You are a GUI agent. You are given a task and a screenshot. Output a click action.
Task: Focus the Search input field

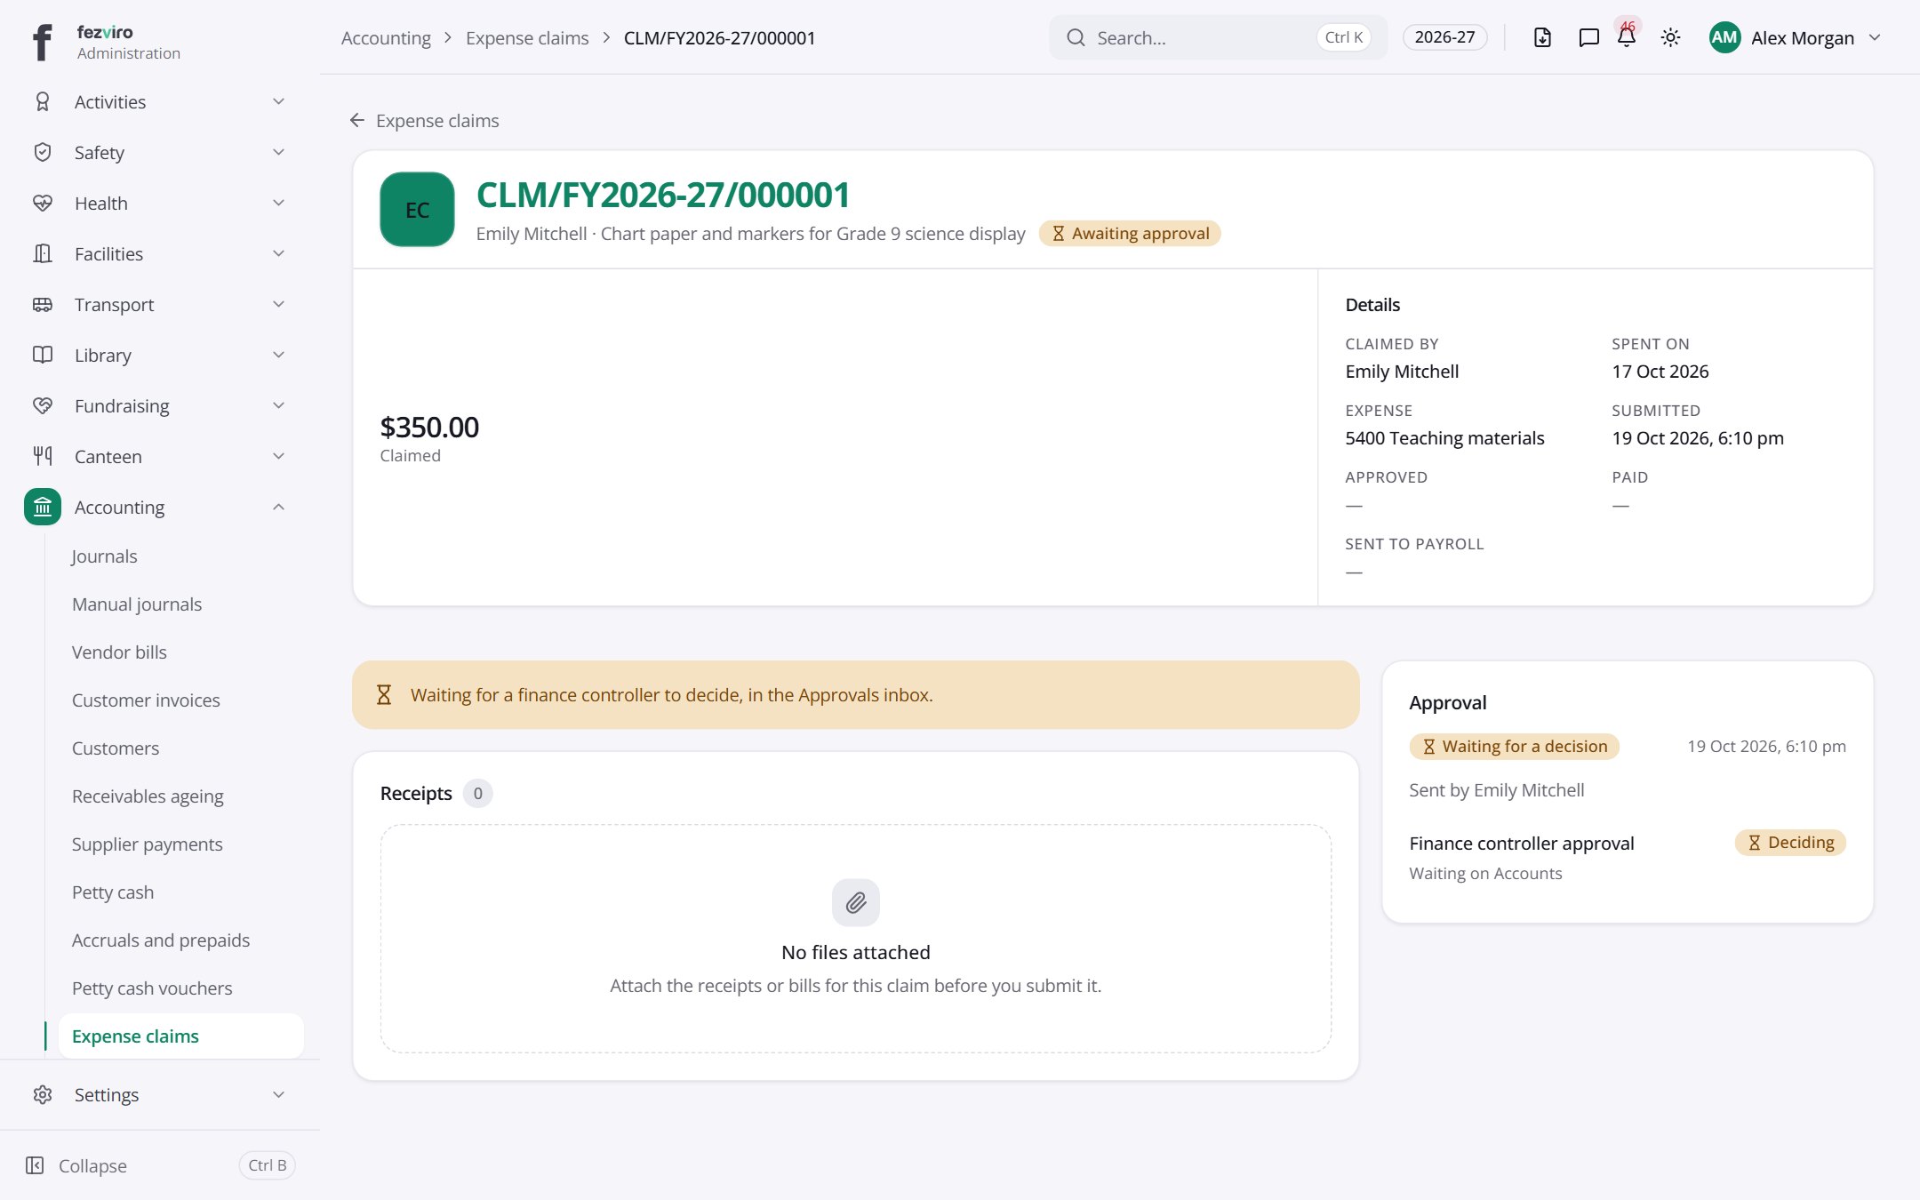(x=1218, y=37)
